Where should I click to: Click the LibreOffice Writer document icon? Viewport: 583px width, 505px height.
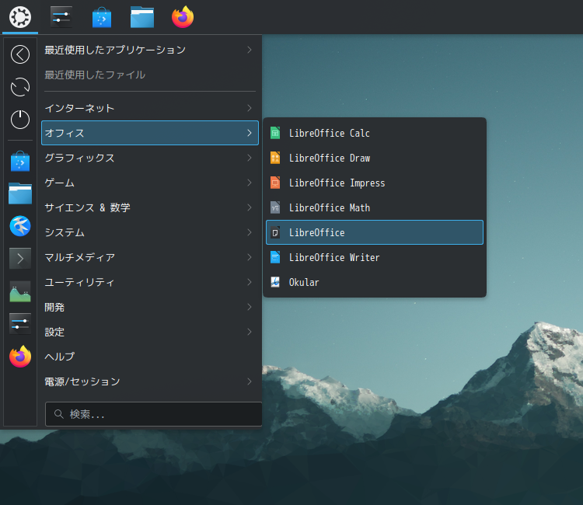point(275,257)
